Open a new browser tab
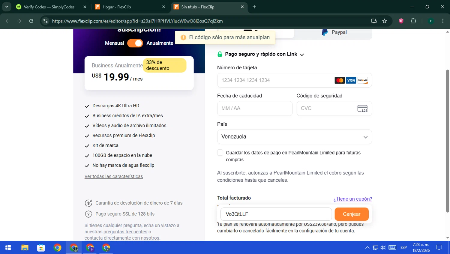The height and width of the screenshot is (254, 450). pyautogui.click(x=254, y=7)
